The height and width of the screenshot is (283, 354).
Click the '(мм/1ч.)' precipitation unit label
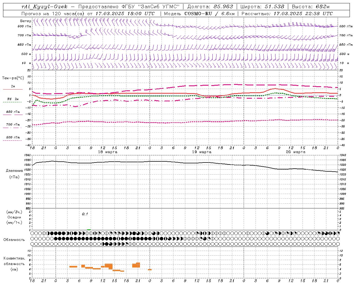coord(14,222)
